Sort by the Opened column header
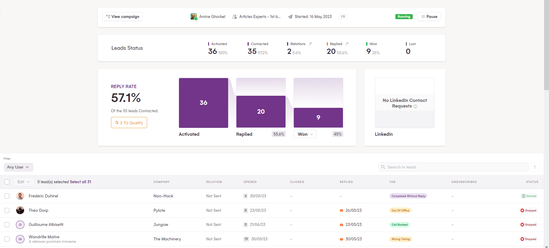Viewport: 549px width, 248px height. click(250, 182)
